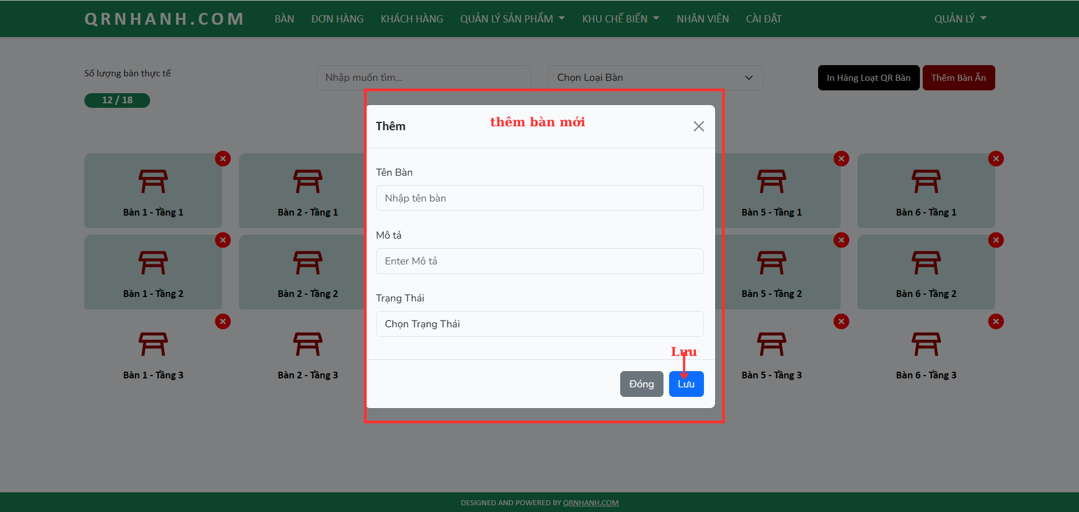Viewport: 1079px width, 512px height.
Task: Open the QUẢN LÝ user menu
Action: click(960, 19)
